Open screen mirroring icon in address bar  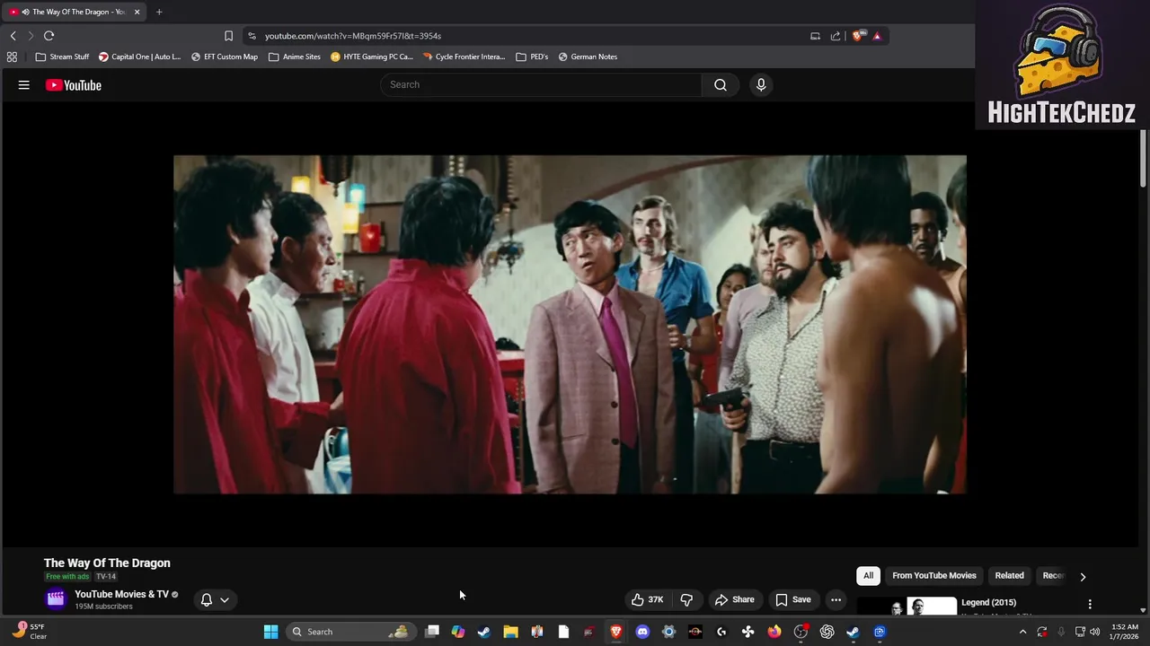click(815, 36)
